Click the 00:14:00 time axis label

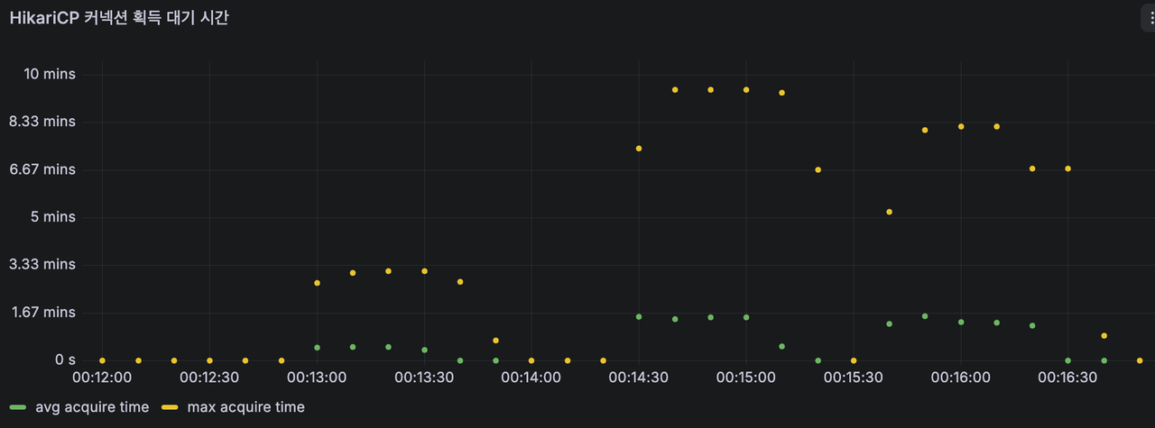[531, 378]
